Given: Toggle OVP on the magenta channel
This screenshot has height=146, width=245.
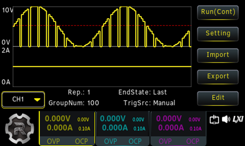Looking at the screenshot, I should pyautogui.click(x=165, y=141).
